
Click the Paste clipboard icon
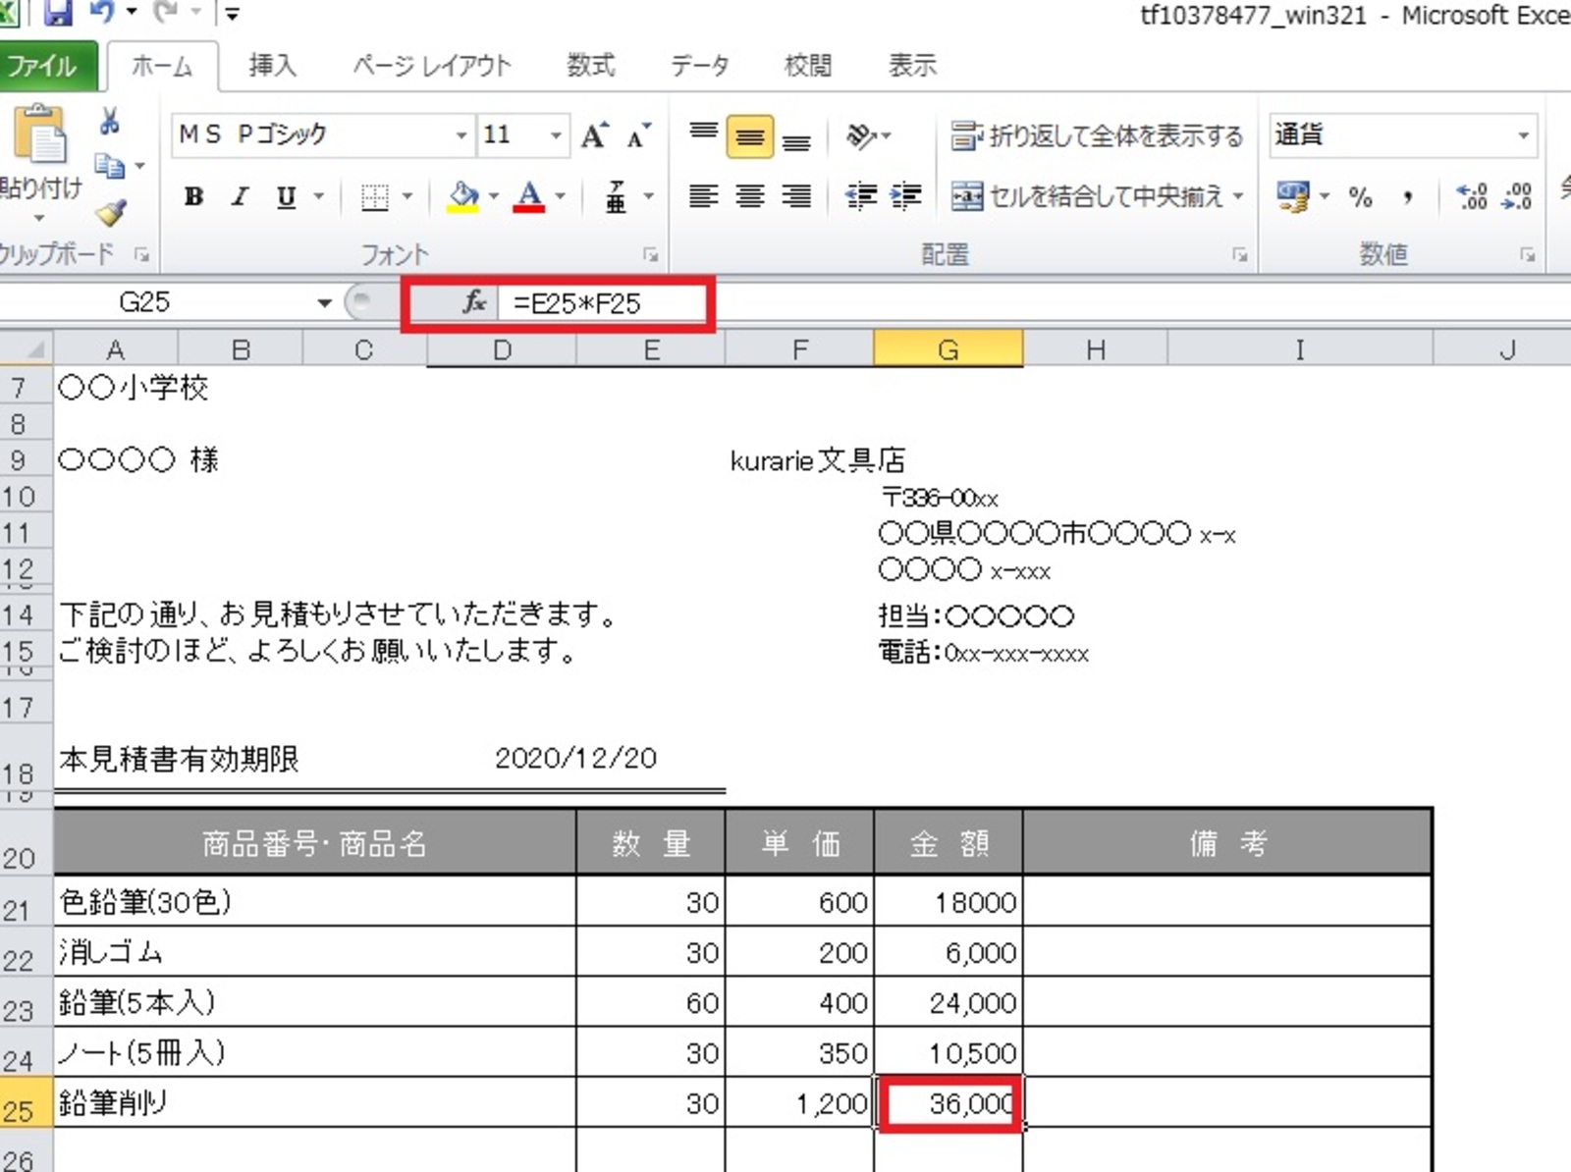click(x=40, y=134)
